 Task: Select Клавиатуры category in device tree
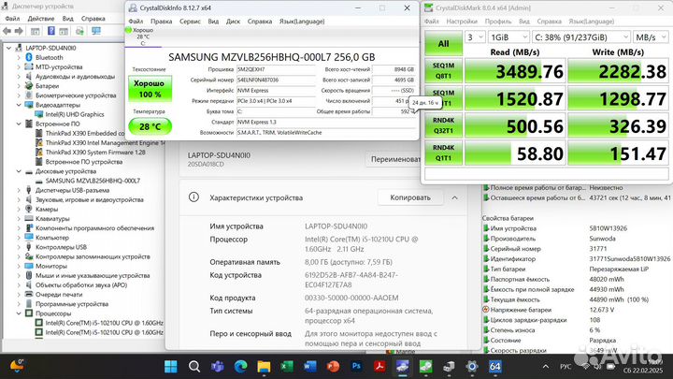[52, 218]
